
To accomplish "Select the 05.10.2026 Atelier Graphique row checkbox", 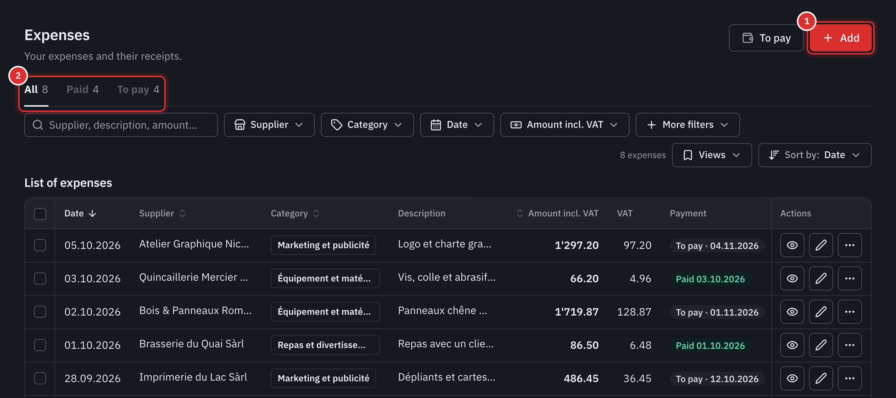I will (40, 245).
